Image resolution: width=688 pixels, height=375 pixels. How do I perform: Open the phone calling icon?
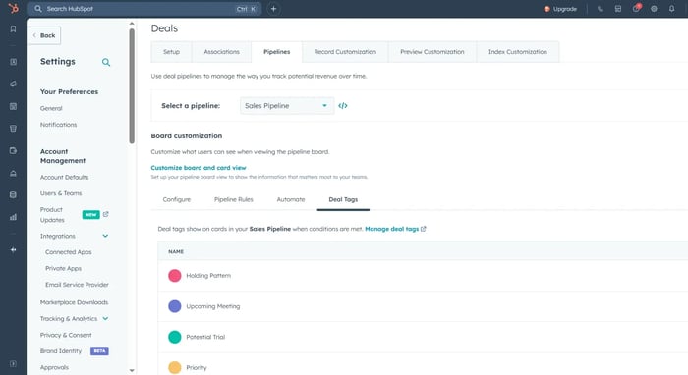click(600, 9)
